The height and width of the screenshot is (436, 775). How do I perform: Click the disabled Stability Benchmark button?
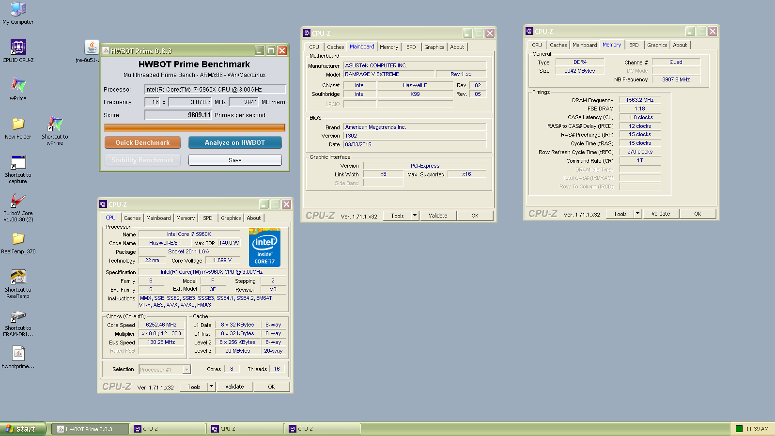click(x=142, y=160)
